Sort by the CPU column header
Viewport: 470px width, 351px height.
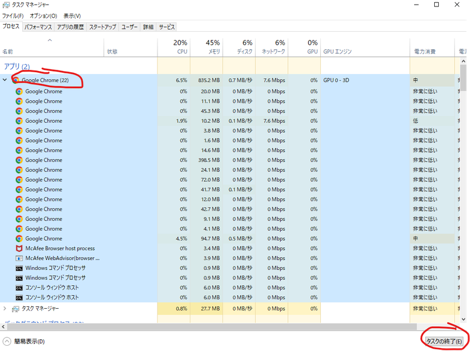174,48
